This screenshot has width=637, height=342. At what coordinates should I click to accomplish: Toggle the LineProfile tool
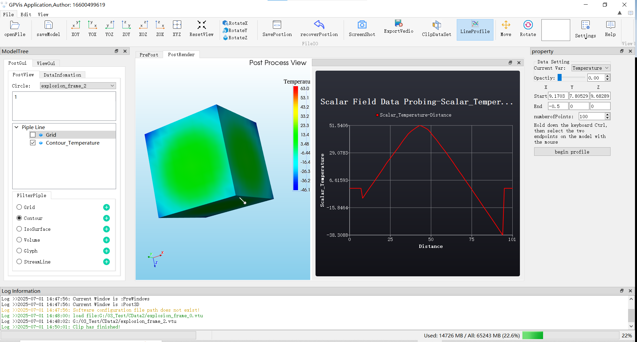tap(475, 30)
